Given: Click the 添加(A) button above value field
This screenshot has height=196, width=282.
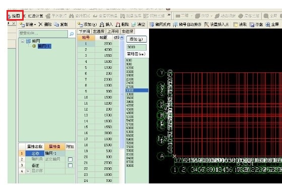Looking at the screenshot, I should [x=136, y=39].
